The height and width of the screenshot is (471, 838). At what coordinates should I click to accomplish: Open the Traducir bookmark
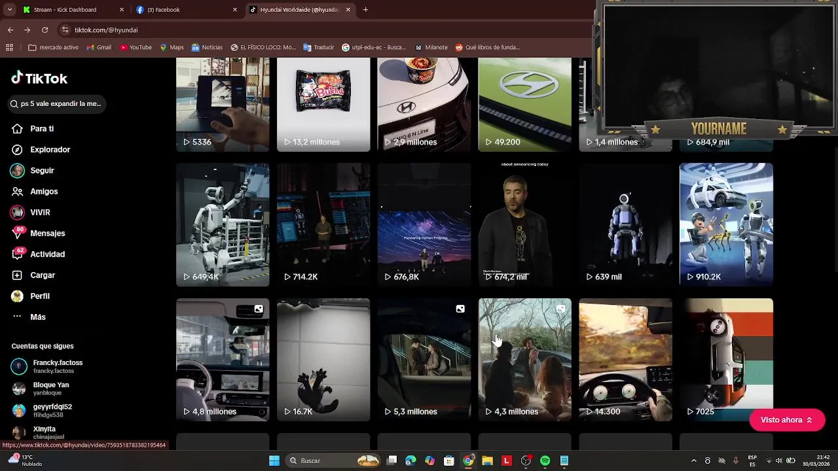[x=319, y=47]
